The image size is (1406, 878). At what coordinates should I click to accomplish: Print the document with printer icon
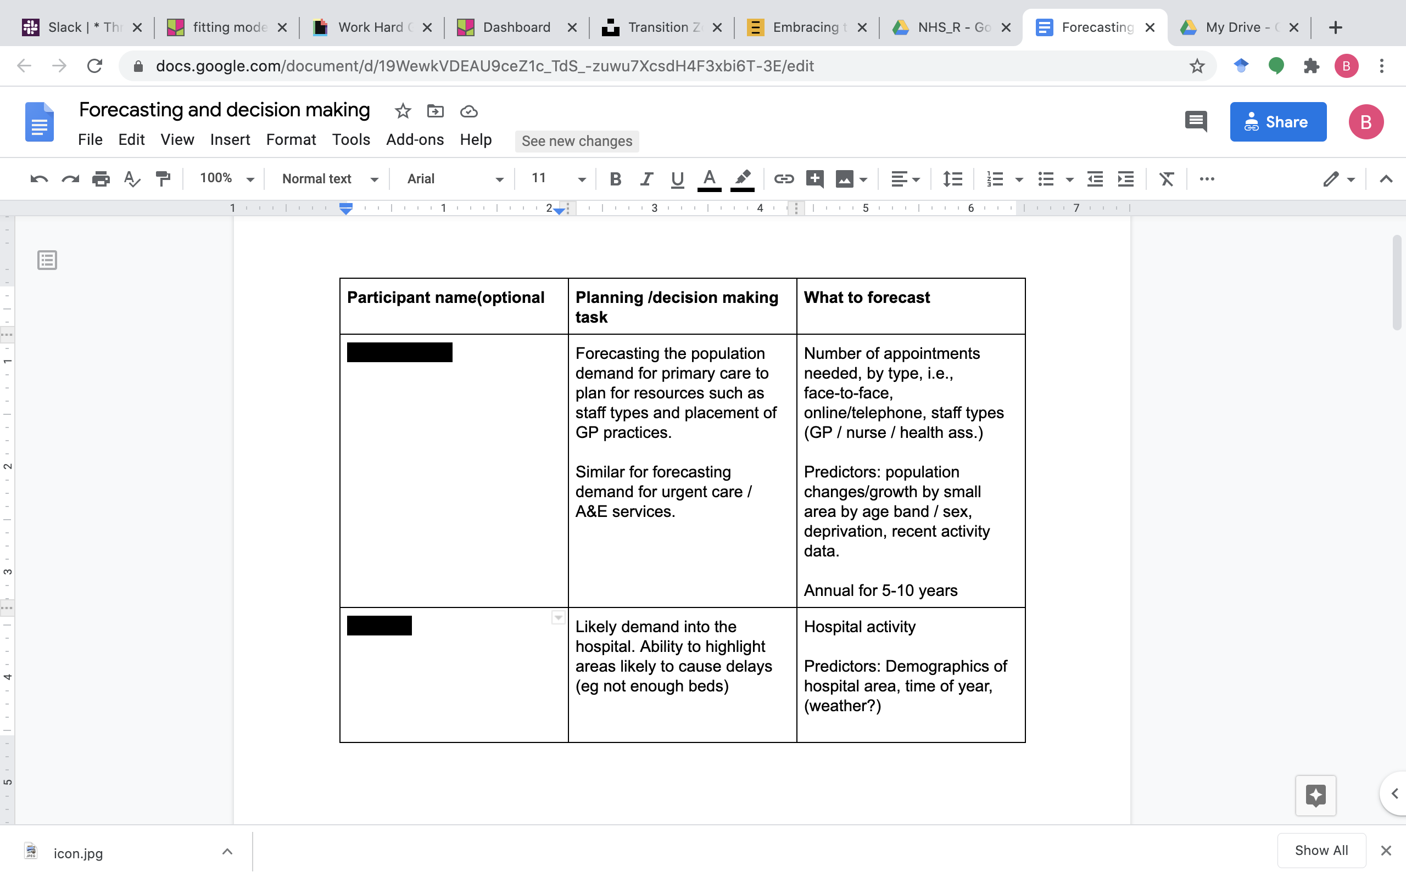(101, 179)
